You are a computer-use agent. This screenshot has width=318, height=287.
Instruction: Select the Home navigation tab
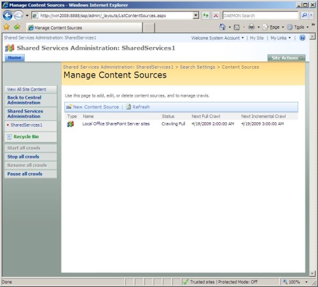tap(15, 58)
